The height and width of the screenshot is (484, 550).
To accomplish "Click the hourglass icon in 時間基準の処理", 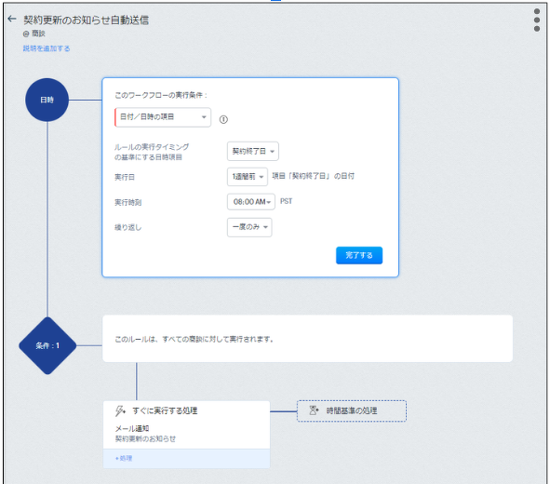I will pyautogui.click(x=314, y=410).
